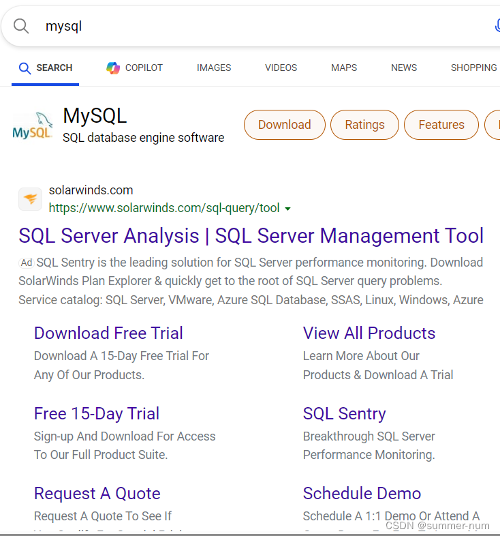Click the Ratings pill button
500x536 pixels.
pyautogui.click(x=364, y=125)
